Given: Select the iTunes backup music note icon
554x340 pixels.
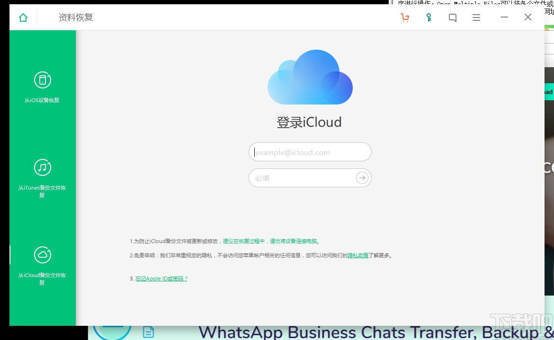Looking at the screenshot, I should coord(43,167).
